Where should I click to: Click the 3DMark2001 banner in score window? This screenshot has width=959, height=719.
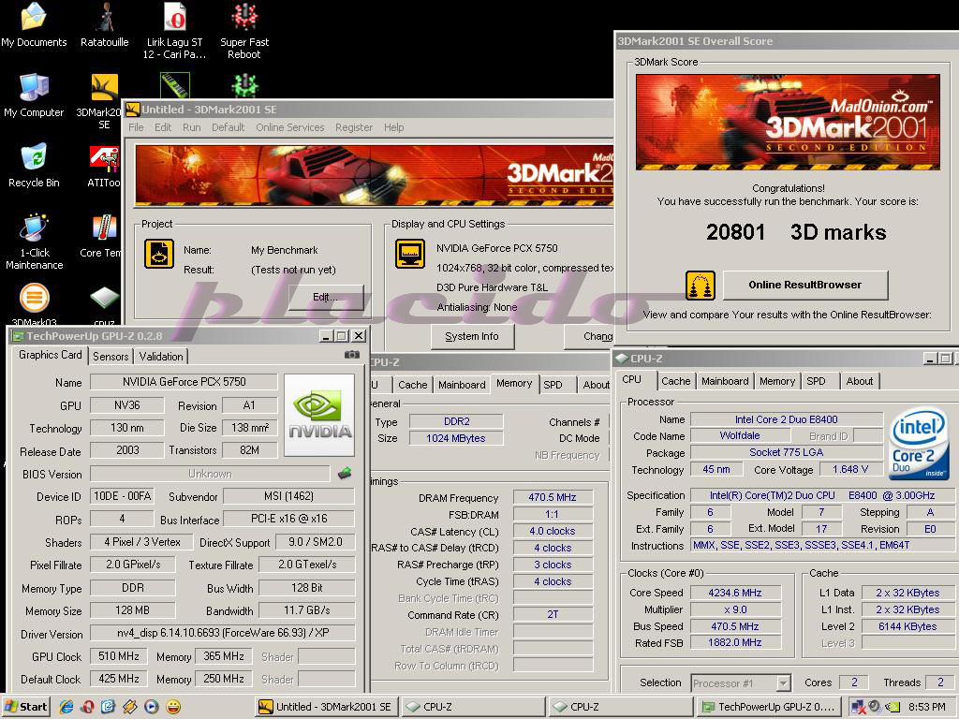[788, 122]
